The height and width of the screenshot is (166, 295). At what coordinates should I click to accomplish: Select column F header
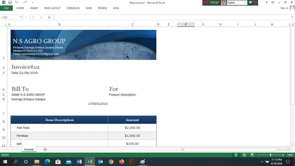(x=185, y=24)
